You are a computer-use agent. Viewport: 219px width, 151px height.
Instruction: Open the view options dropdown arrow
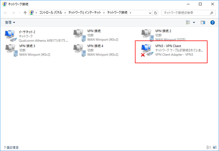[194, 22]
